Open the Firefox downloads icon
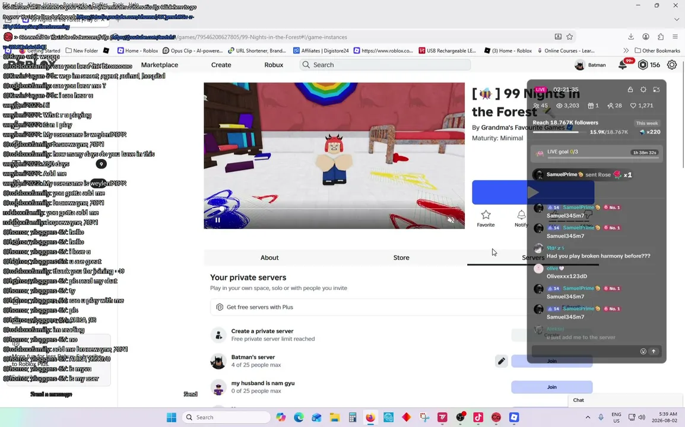Image resolution: width=685 pixels, height=427 pixels. pyautogui.click(x=631, y=37)
